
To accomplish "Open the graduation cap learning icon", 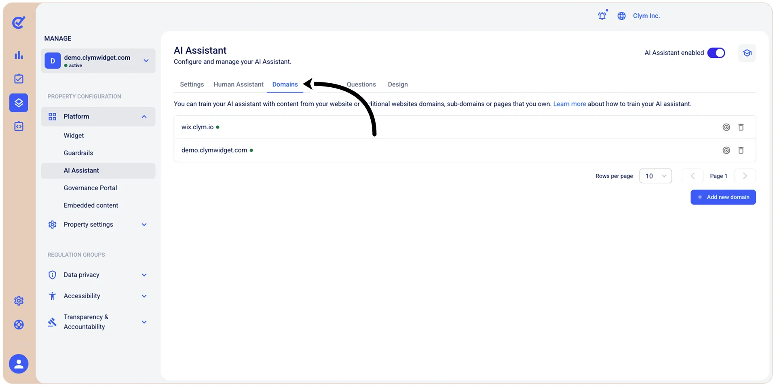I will tap(747, 53).
